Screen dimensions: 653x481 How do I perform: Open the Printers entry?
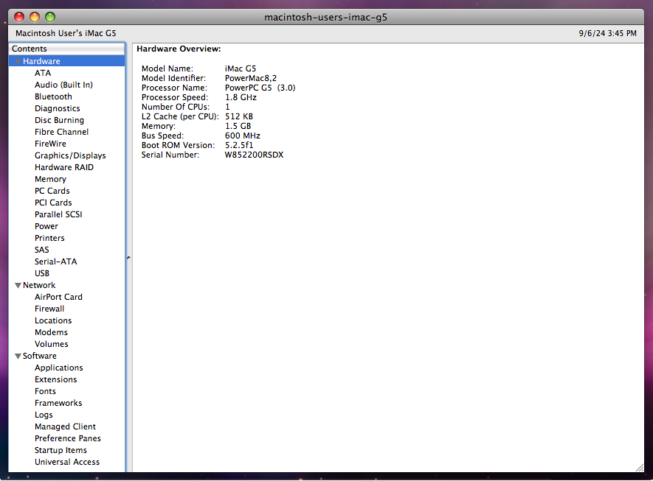pyautogui.click(x=49, y=238)
